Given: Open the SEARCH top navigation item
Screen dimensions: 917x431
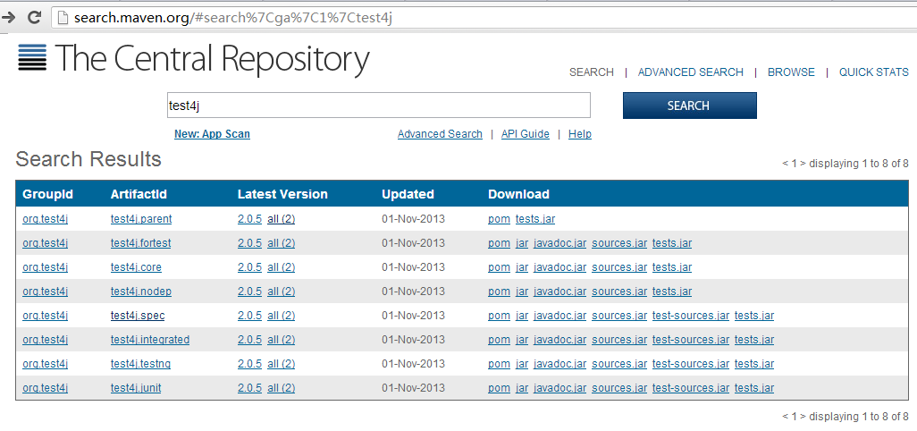Looking at the screenshot, I should 592,72.
